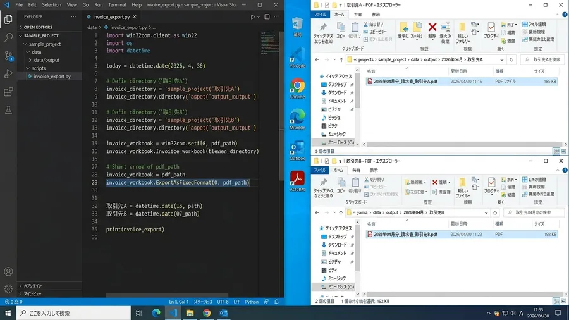Refresh the 取引先A Explorer address bar

tap(511, 59)
